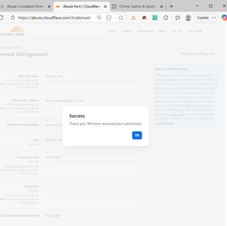
Task: Open the Abuse Policy nav link
Action: [145, 31]
